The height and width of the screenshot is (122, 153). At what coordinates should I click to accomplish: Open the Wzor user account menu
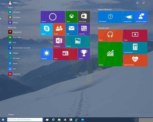pos(12,3)
